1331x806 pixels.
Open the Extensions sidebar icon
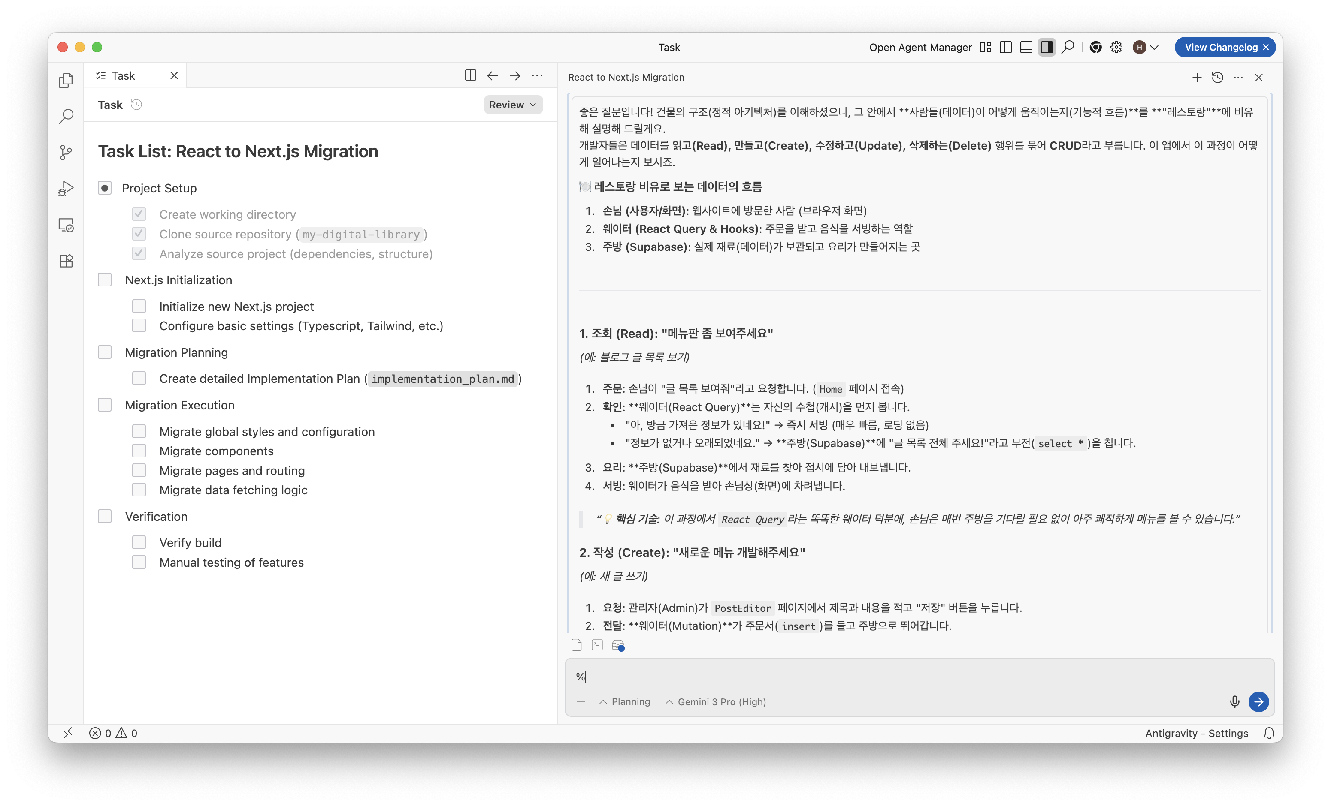pos(66,261)
